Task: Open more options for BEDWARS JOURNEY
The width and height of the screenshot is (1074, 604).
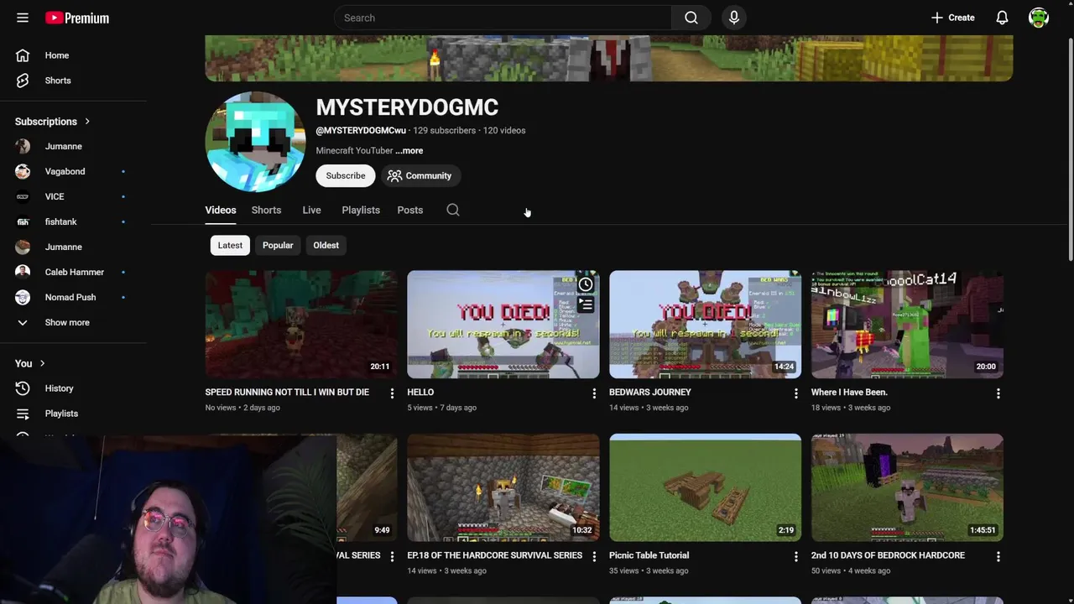Action: (x=796, y=393)
